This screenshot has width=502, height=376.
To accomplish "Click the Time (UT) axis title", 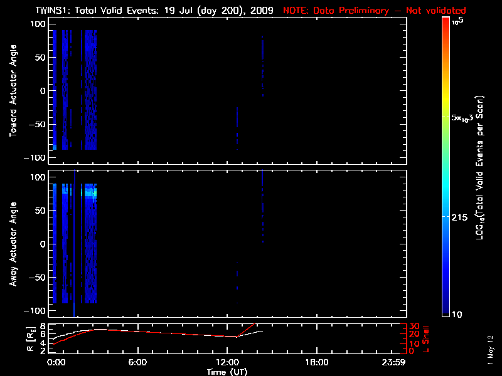I will click(227, 372).
